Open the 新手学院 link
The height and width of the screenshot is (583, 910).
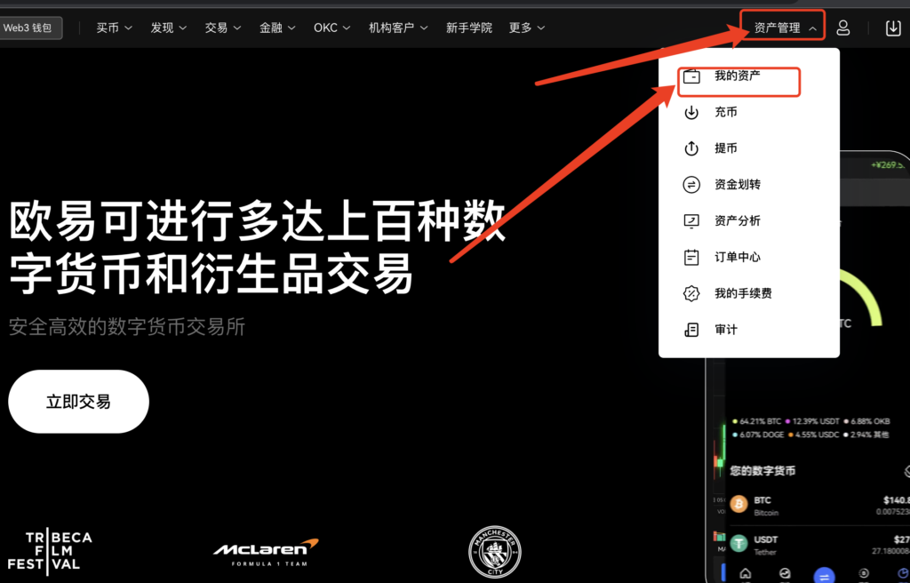click(469, 28)
